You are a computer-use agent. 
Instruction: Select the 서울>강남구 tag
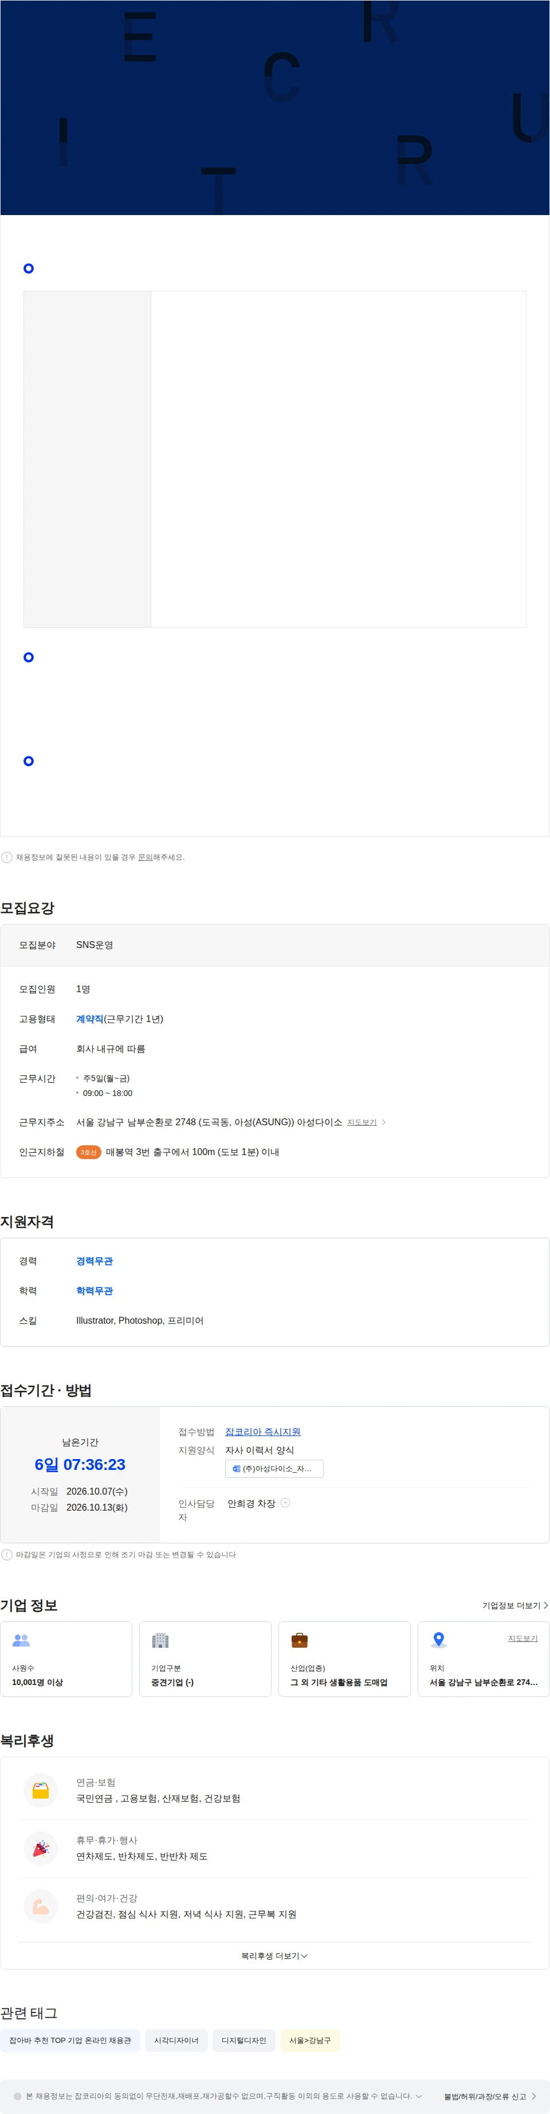coord(310,2040)
